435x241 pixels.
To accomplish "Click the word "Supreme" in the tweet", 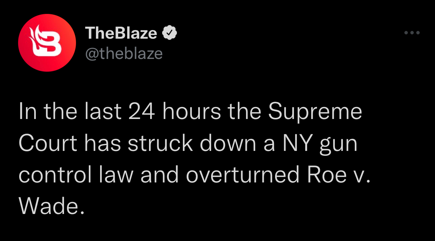I will [x=315, y=112].
